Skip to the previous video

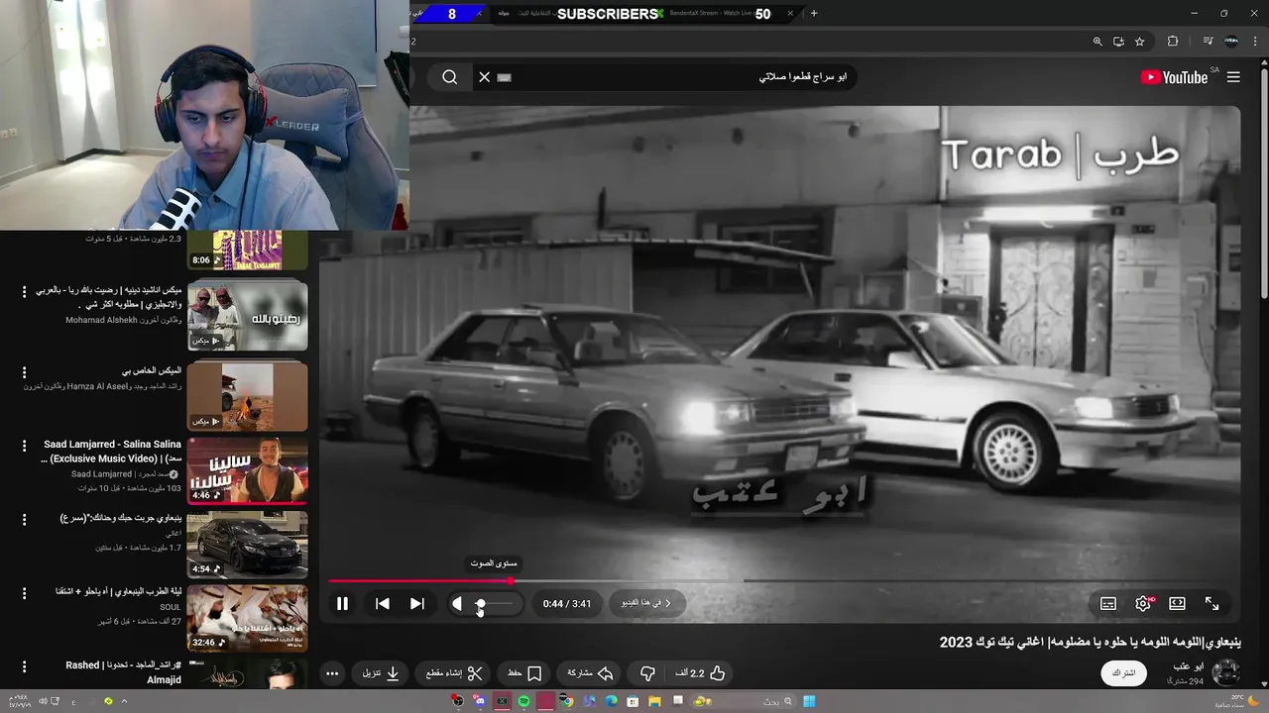382,603
